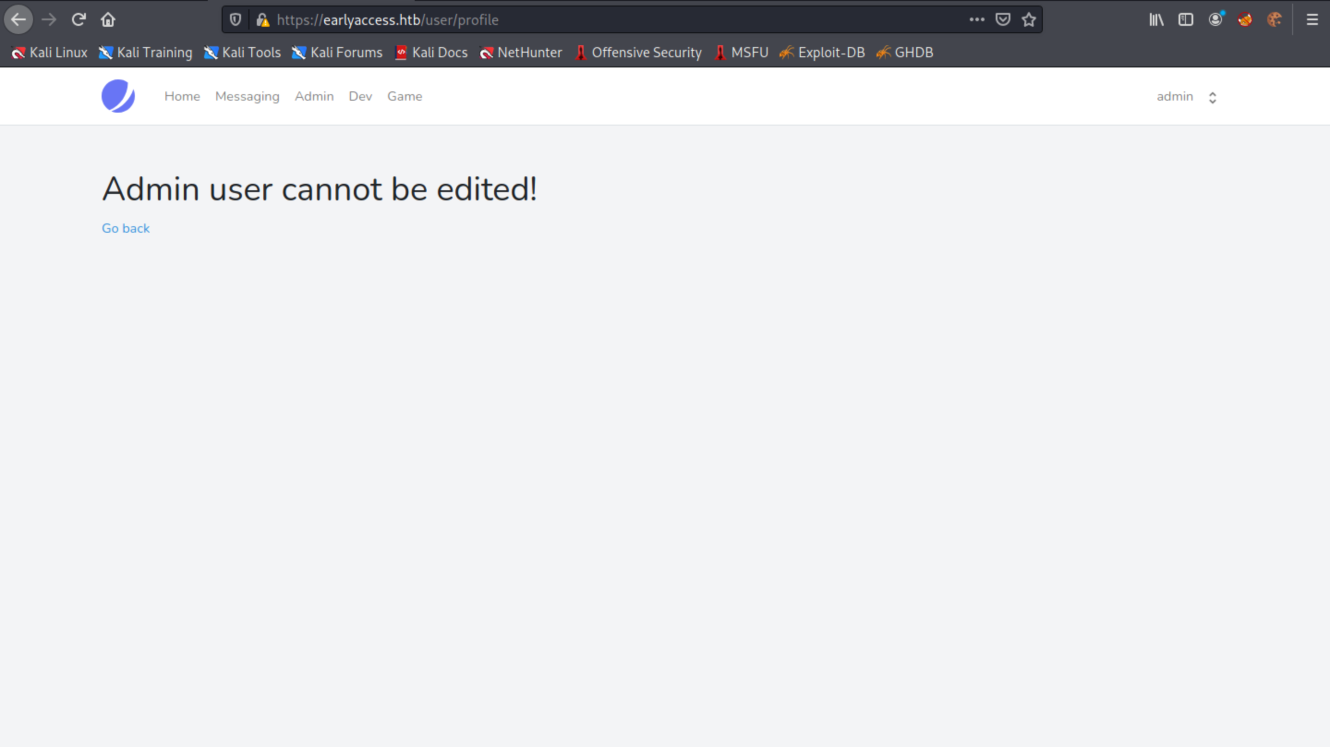
Task: Open the Kali Tools bookmark
Action: [242, 53]
